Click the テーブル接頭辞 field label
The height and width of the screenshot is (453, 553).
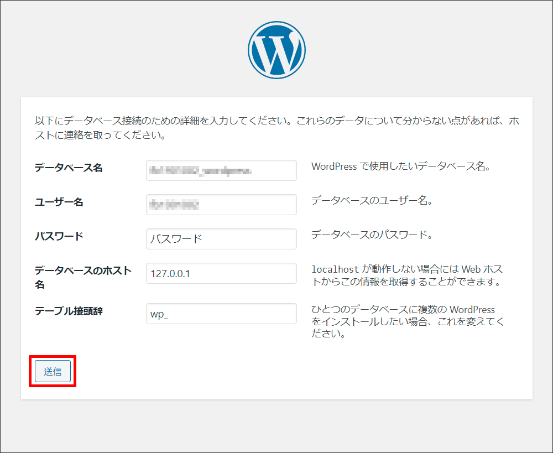69,311
